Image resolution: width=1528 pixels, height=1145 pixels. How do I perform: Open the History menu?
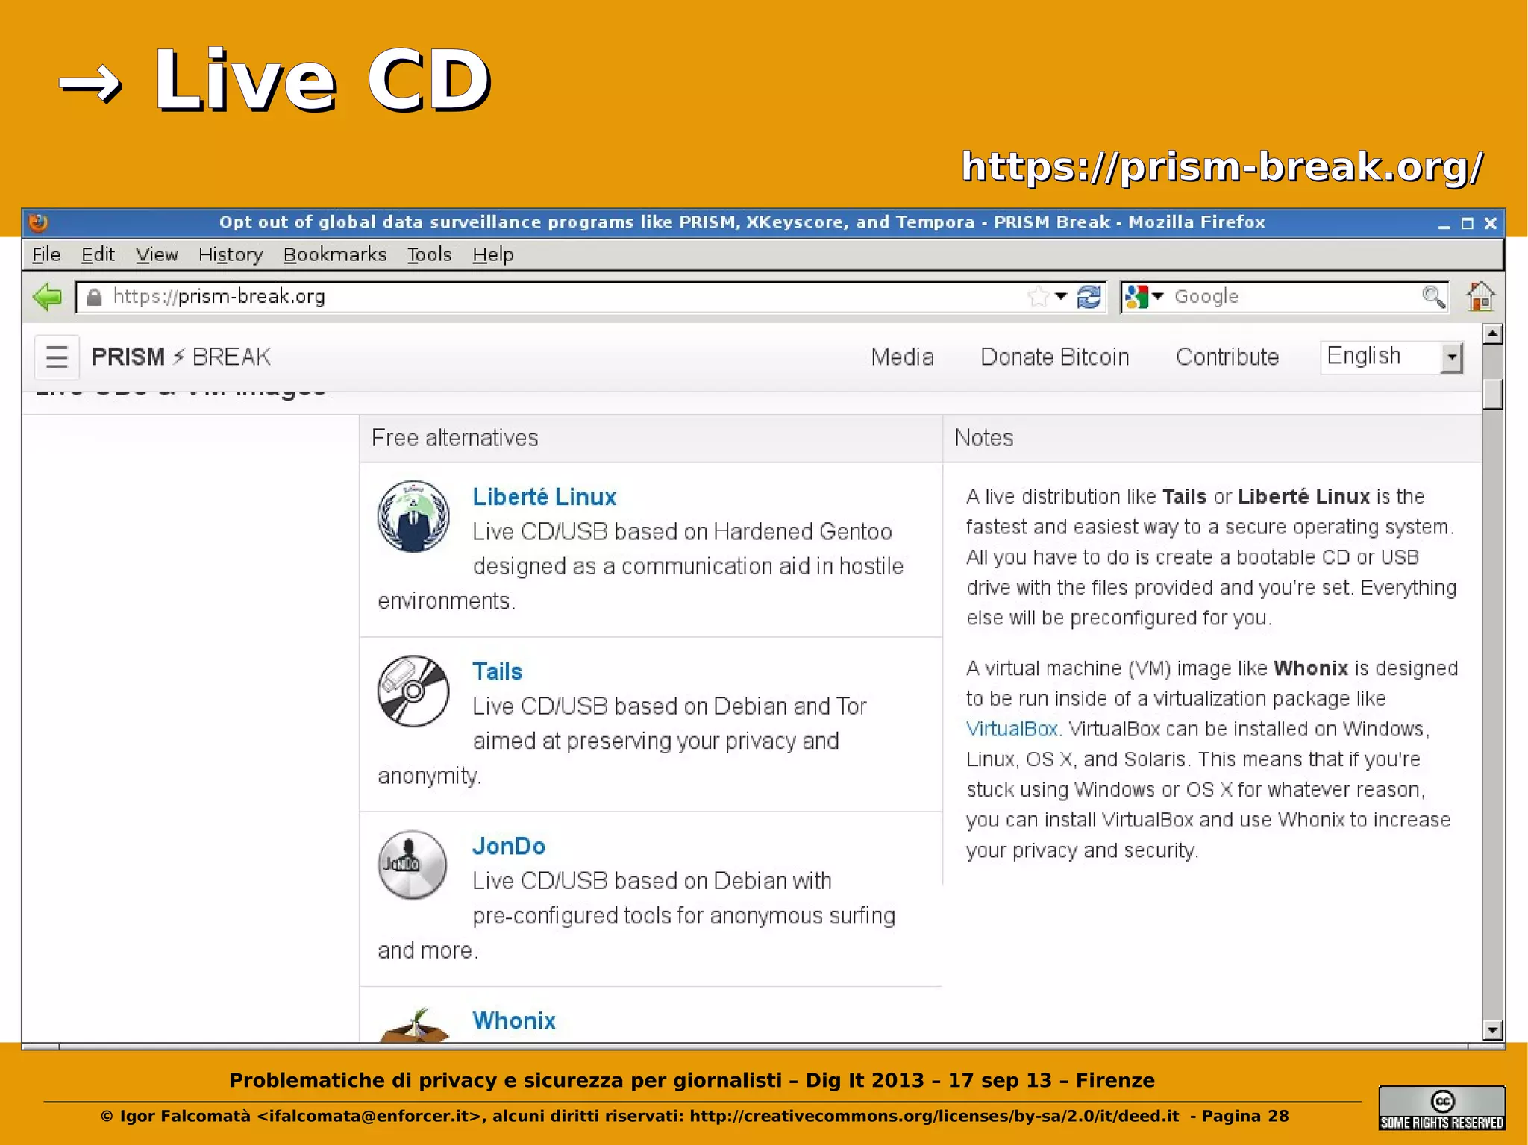pyautogui.click(x=231, y=254)
